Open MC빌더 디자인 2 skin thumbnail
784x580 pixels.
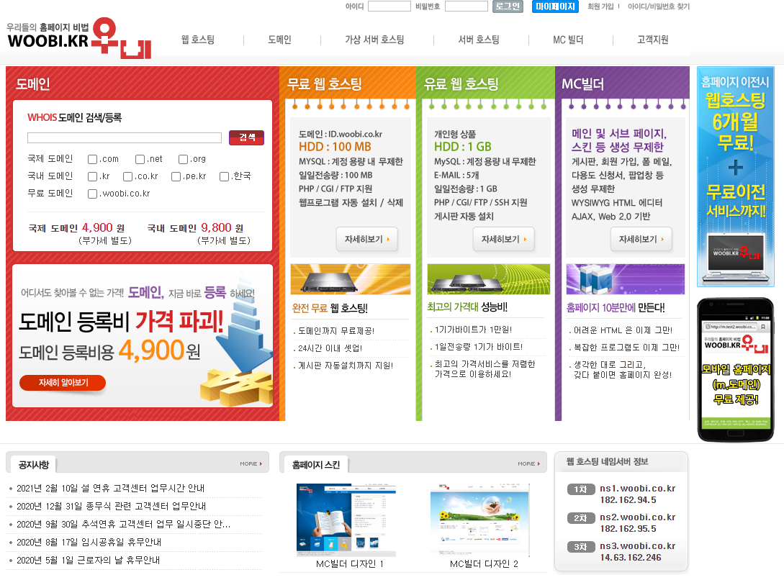pyautogui.click(x=480, y=520)
